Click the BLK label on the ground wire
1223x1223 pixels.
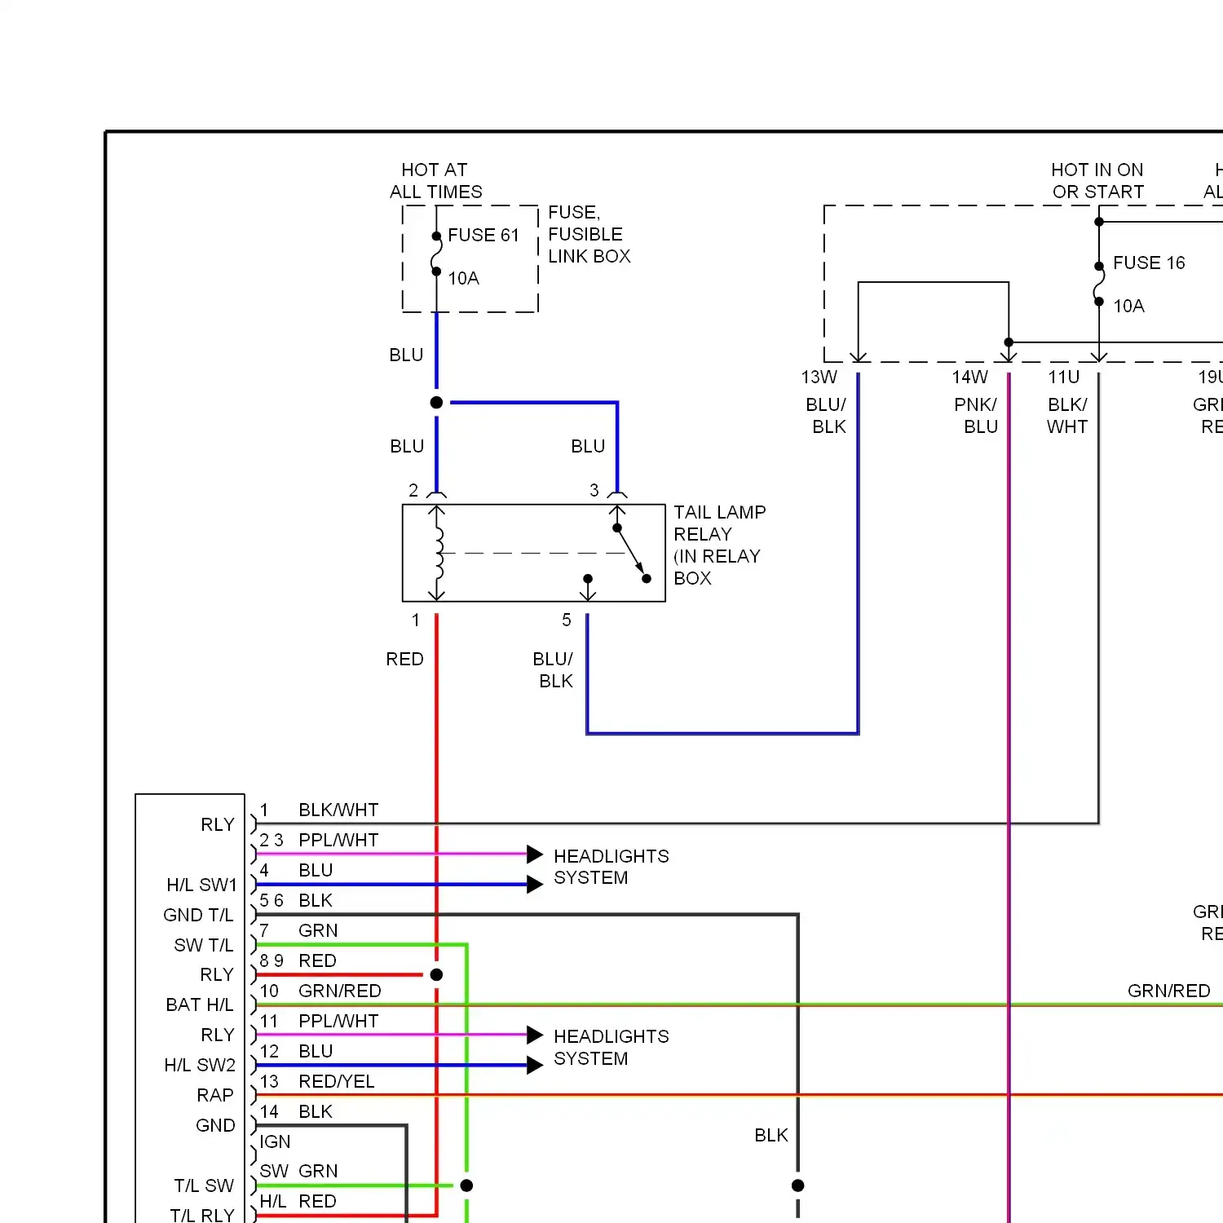click(x=771, y=1136)
